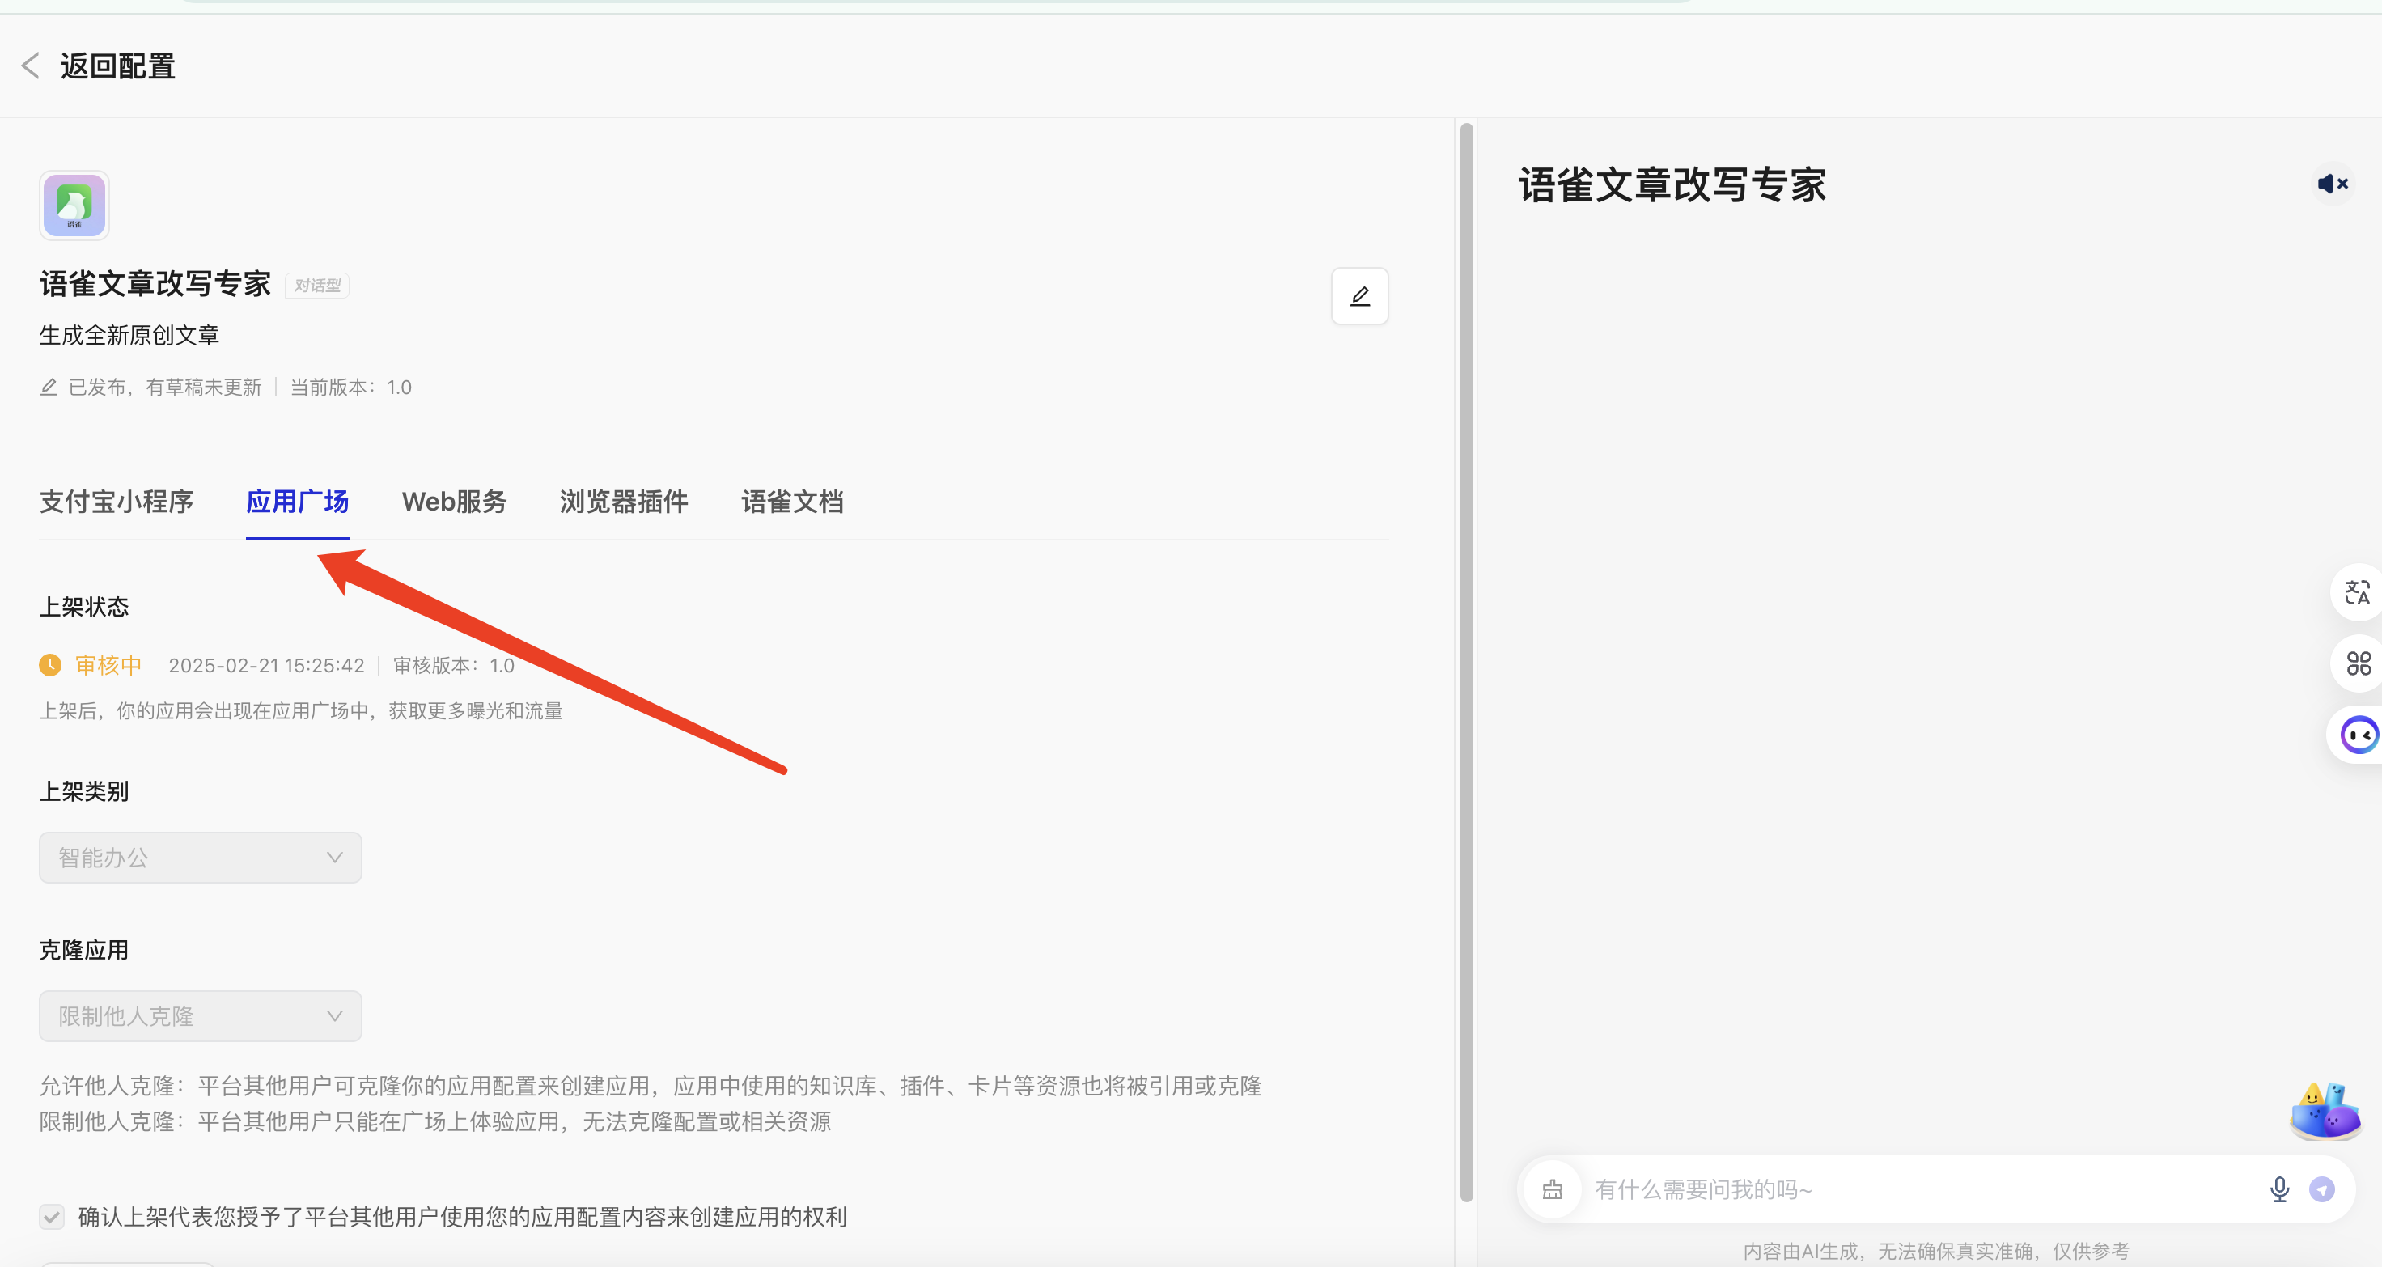2382x1267 pixels.
Task: Expand the 限制他人克隆 dropdown
Action: 200,1016
